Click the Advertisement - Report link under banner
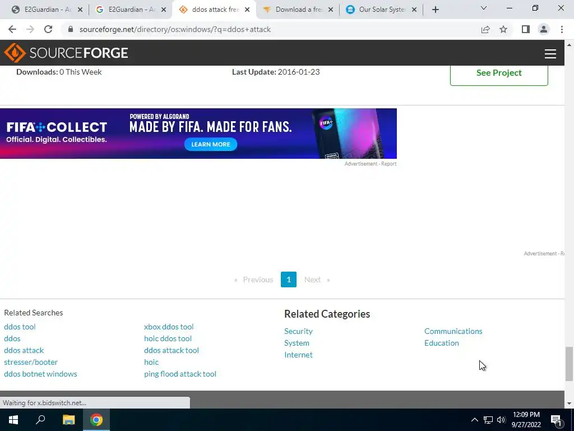 click(x=371, y=164)
